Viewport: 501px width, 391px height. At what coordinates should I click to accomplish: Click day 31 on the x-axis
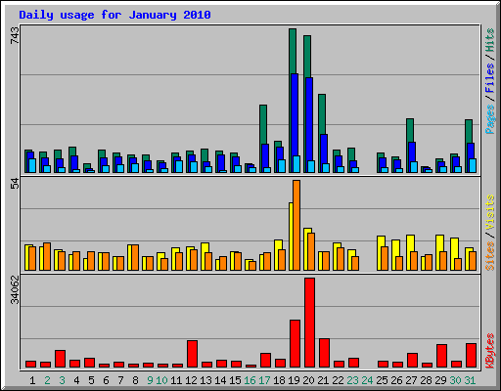[470, 380]
